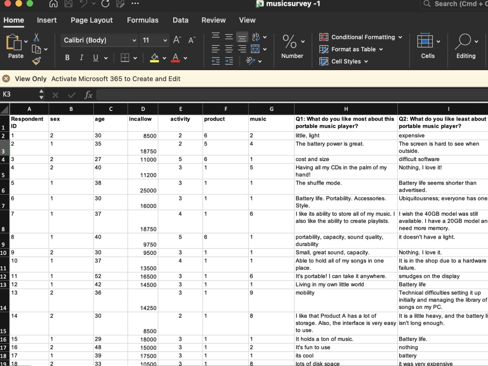This screenshot has width=488, height=366.
Task: Toggle bold formatting
Action: click(x=67, y=58)
